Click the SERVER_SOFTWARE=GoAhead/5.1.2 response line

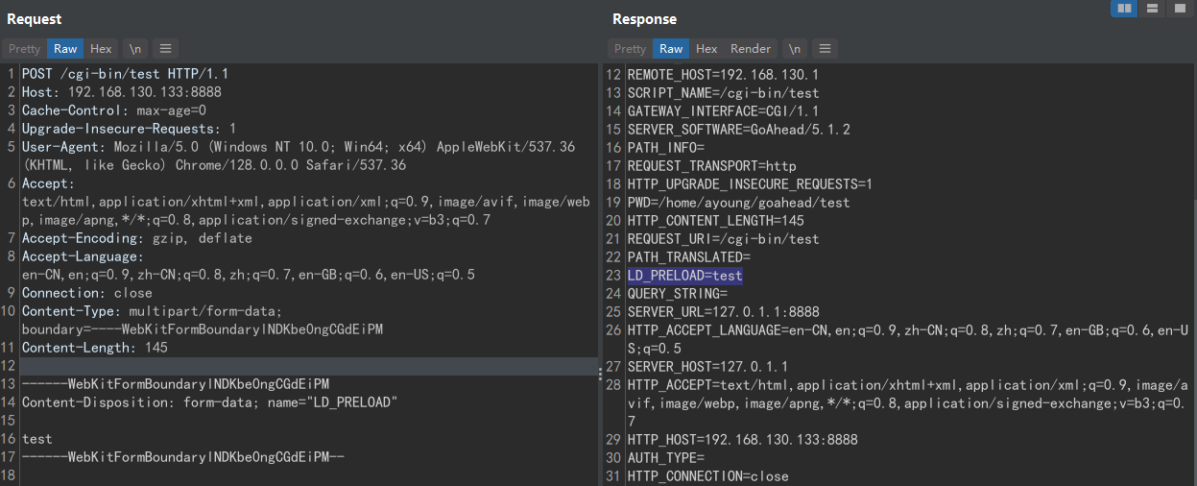click(725, 130)
